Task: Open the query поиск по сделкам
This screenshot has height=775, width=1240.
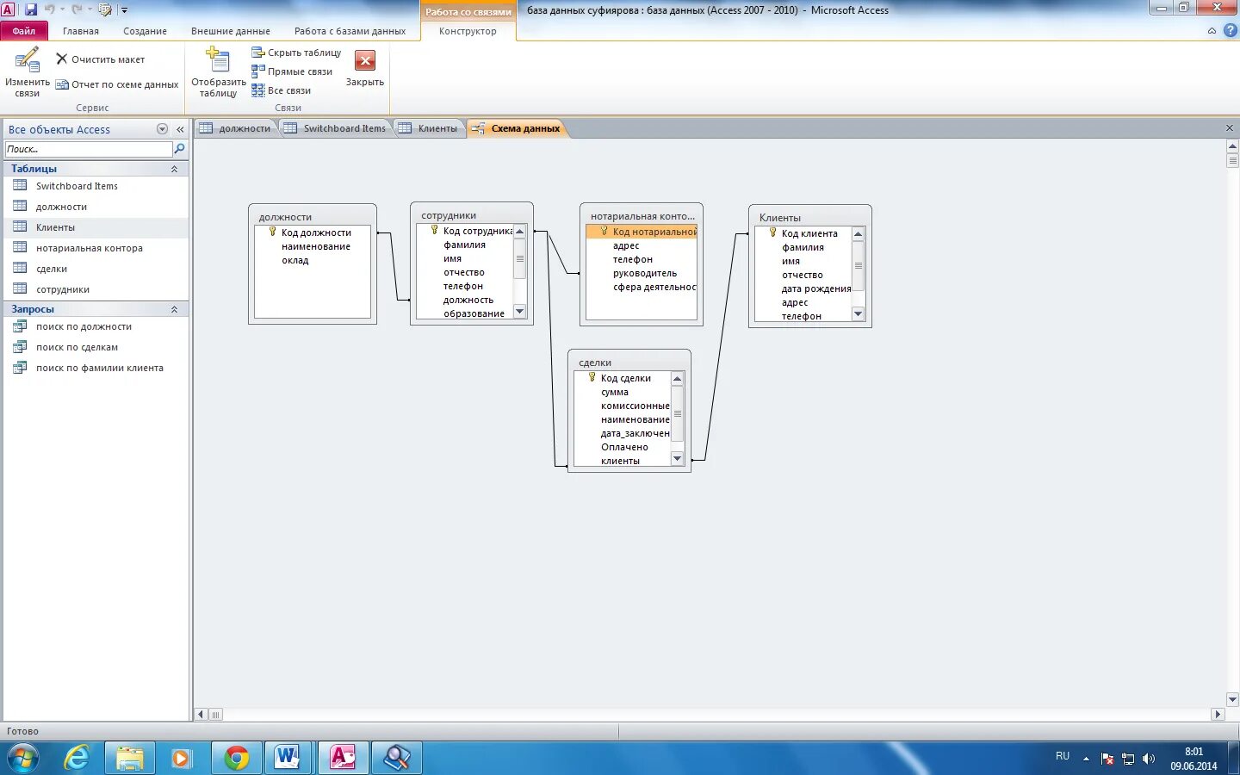Action: click(x=96, y=347)
